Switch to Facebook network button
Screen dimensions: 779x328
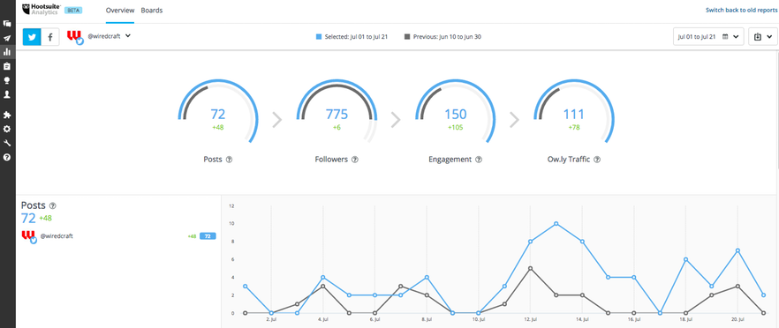(x=50, y=37)
